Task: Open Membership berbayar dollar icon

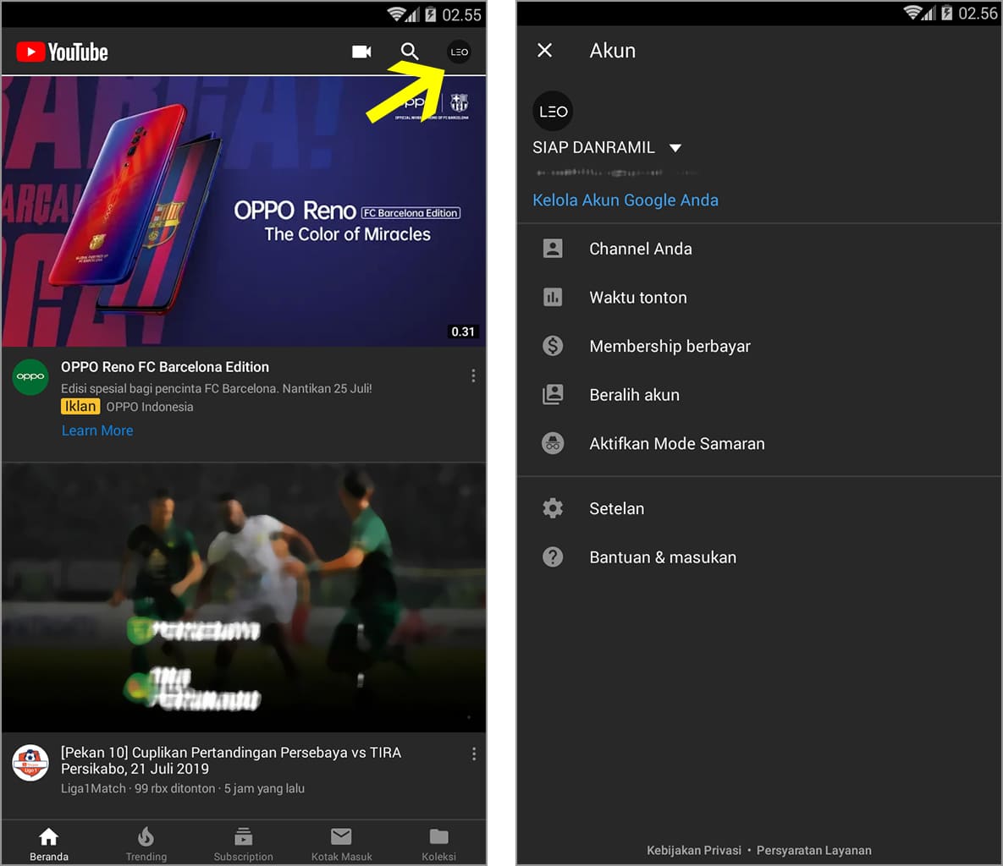Action: click(x=553, y=346)
